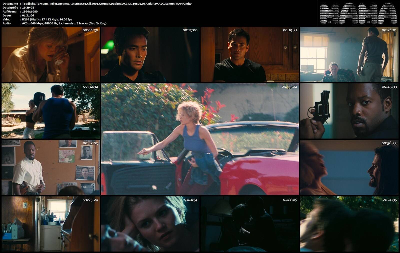Select the 00:13:00 man close-up thumbnail
The image size is (400, 253).
150,54
